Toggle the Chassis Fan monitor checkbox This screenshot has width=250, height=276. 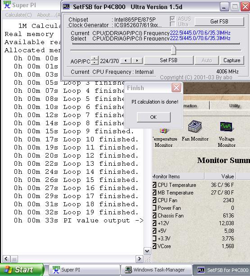pyautogui.click(x=155, y=216)
